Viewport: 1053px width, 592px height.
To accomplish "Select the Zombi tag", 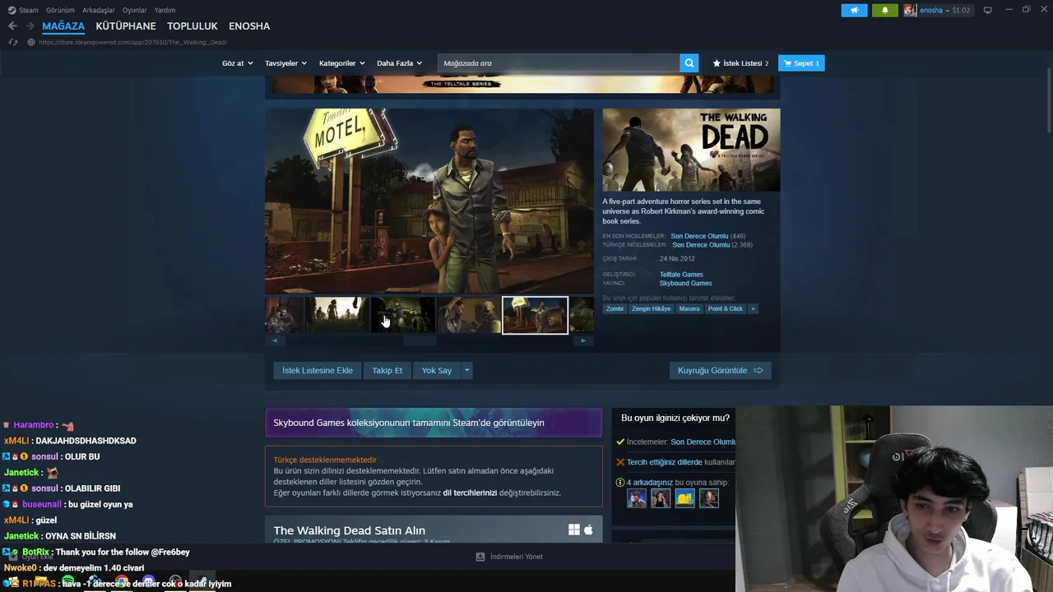I will (x=615, y=309).
